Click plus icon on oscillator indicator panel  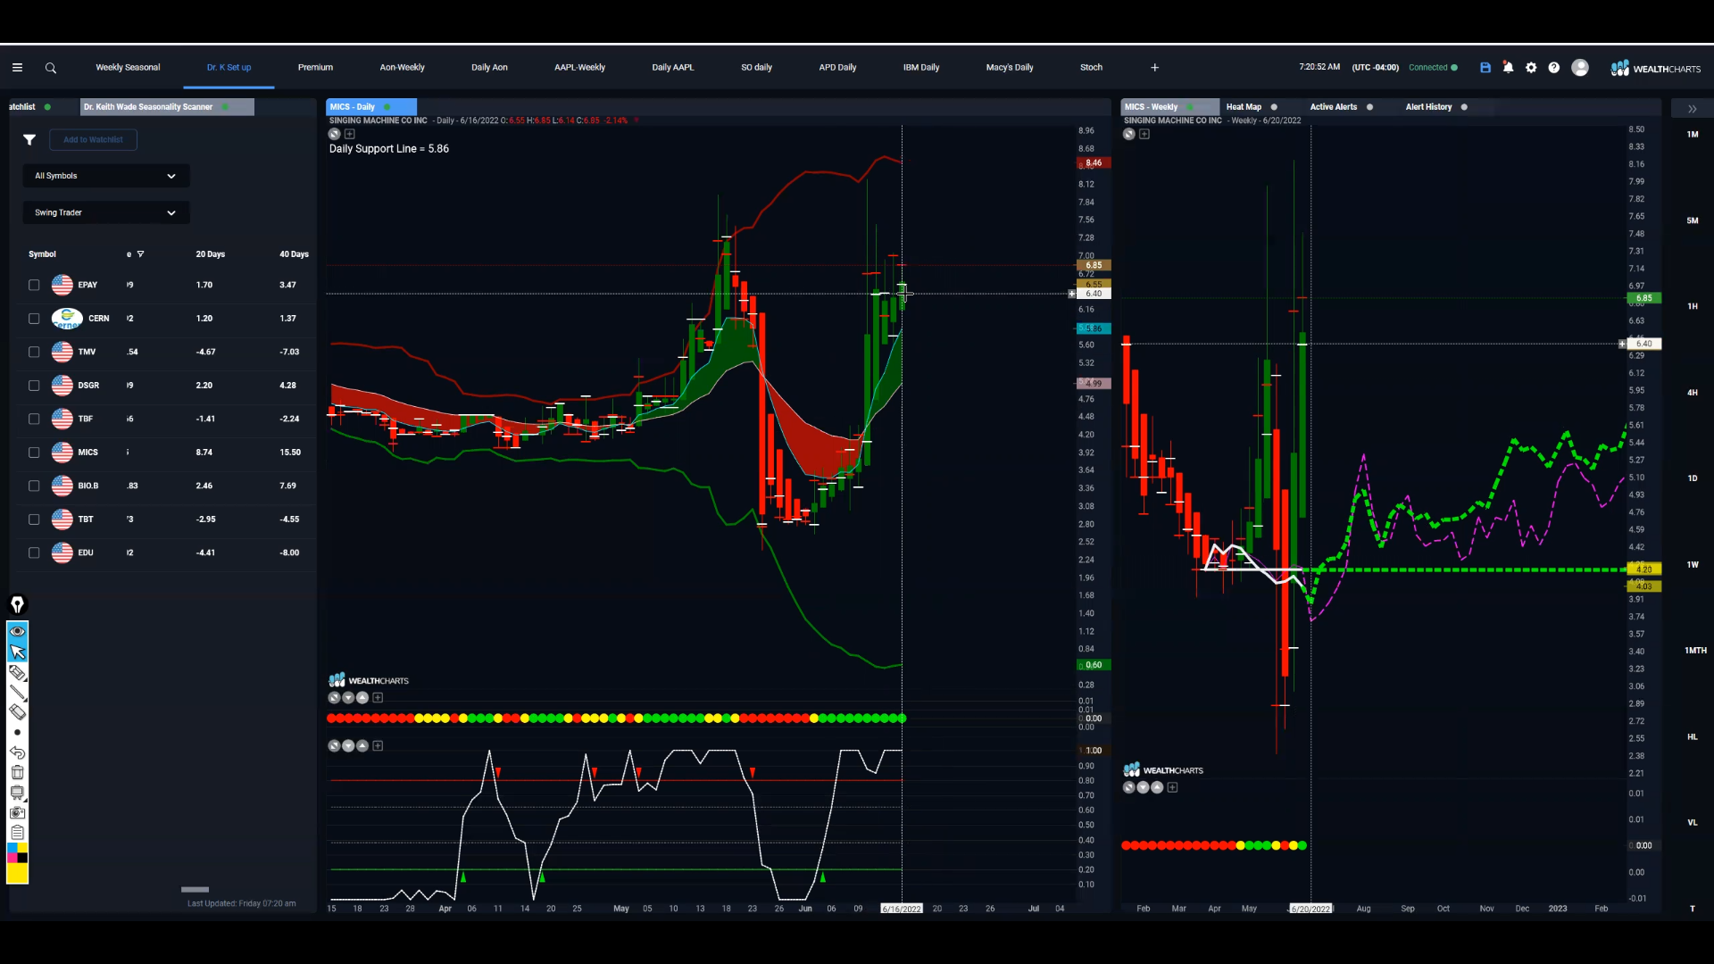click(x=378, y=746)
